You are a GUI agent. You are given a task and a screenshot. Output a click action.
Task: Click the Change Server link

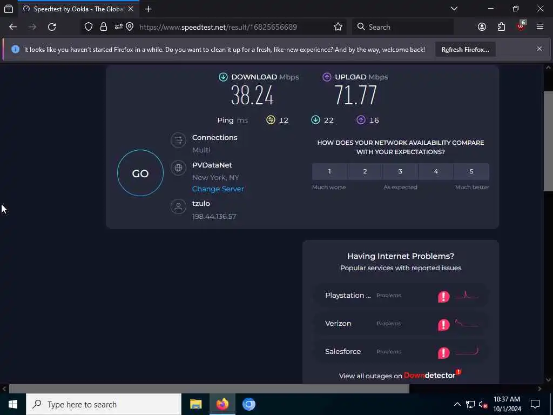click(x=218, y=189)
